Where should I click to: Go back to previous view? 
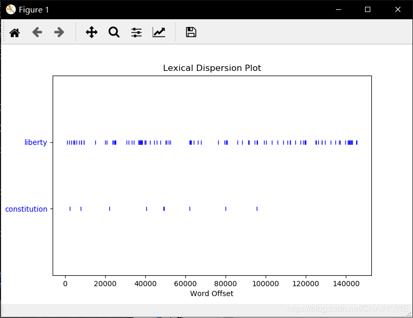pyautogui.click(x=37, y=32)
